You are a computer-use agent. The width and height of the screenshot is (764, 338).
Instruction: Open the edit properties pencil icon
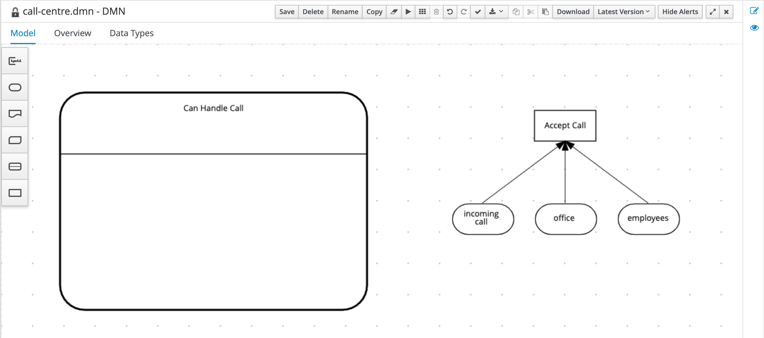754,11
